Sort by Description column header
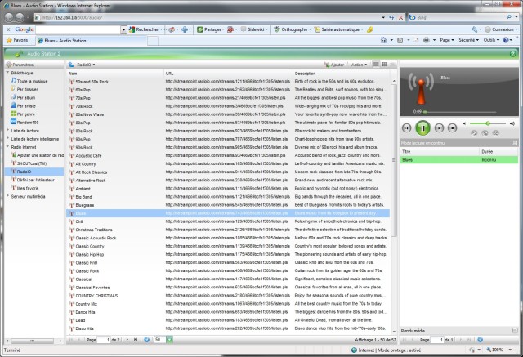 (x=342, y=74)
